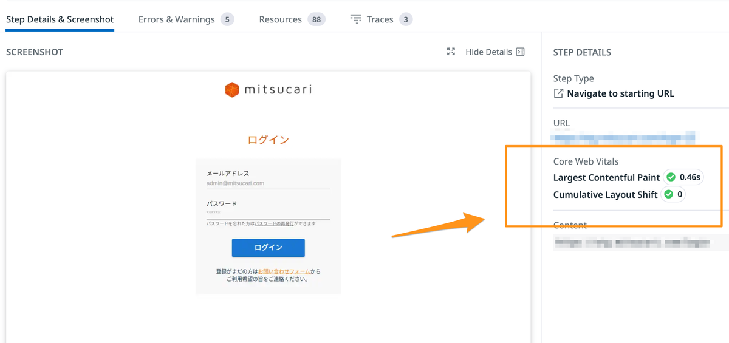
Task: Click the mitsucari logo in screenshot
Action: (x=268, y=90)
